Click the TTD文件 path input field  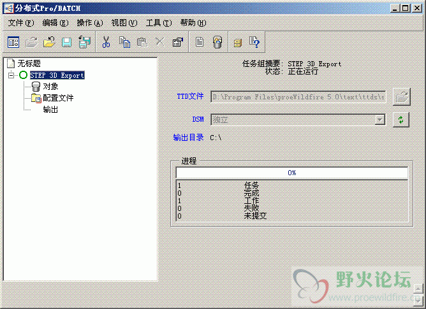pos(298,97)
